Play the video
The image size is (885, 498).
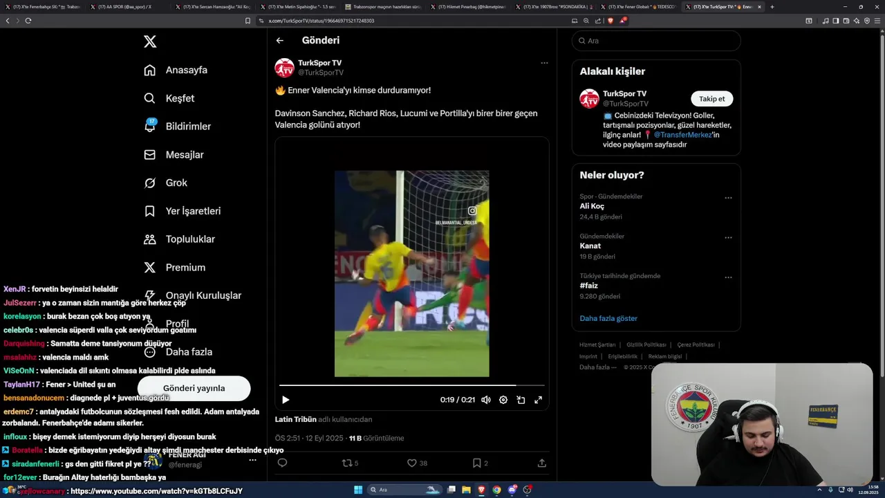click(x=286, y=400)
